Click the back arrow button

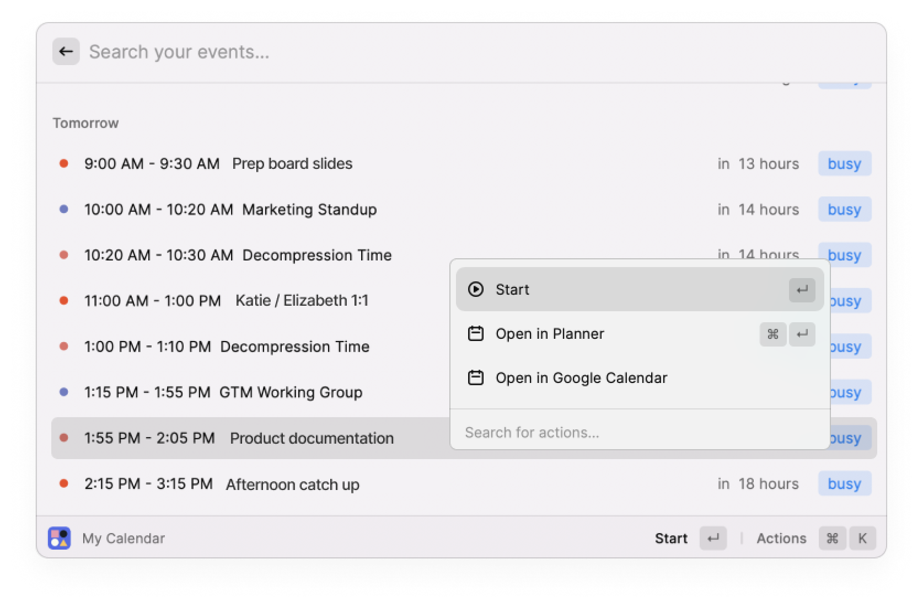click(x=66, y=52)
